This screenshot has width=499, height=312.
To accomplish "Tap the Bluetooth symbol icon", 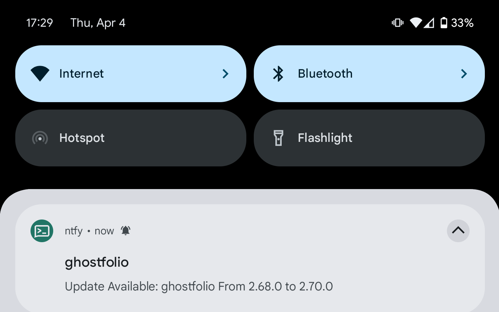I will [x=278, y=74].
